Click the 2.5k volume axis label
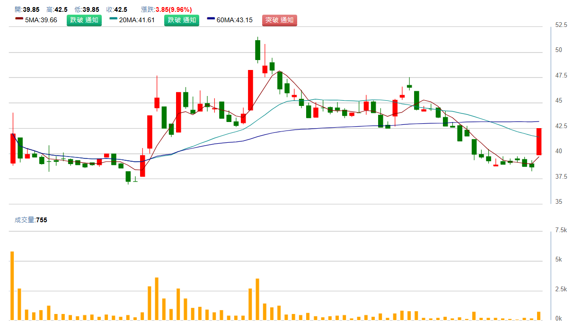Viewport: 574px width, 331px height. tap(561, 289)
